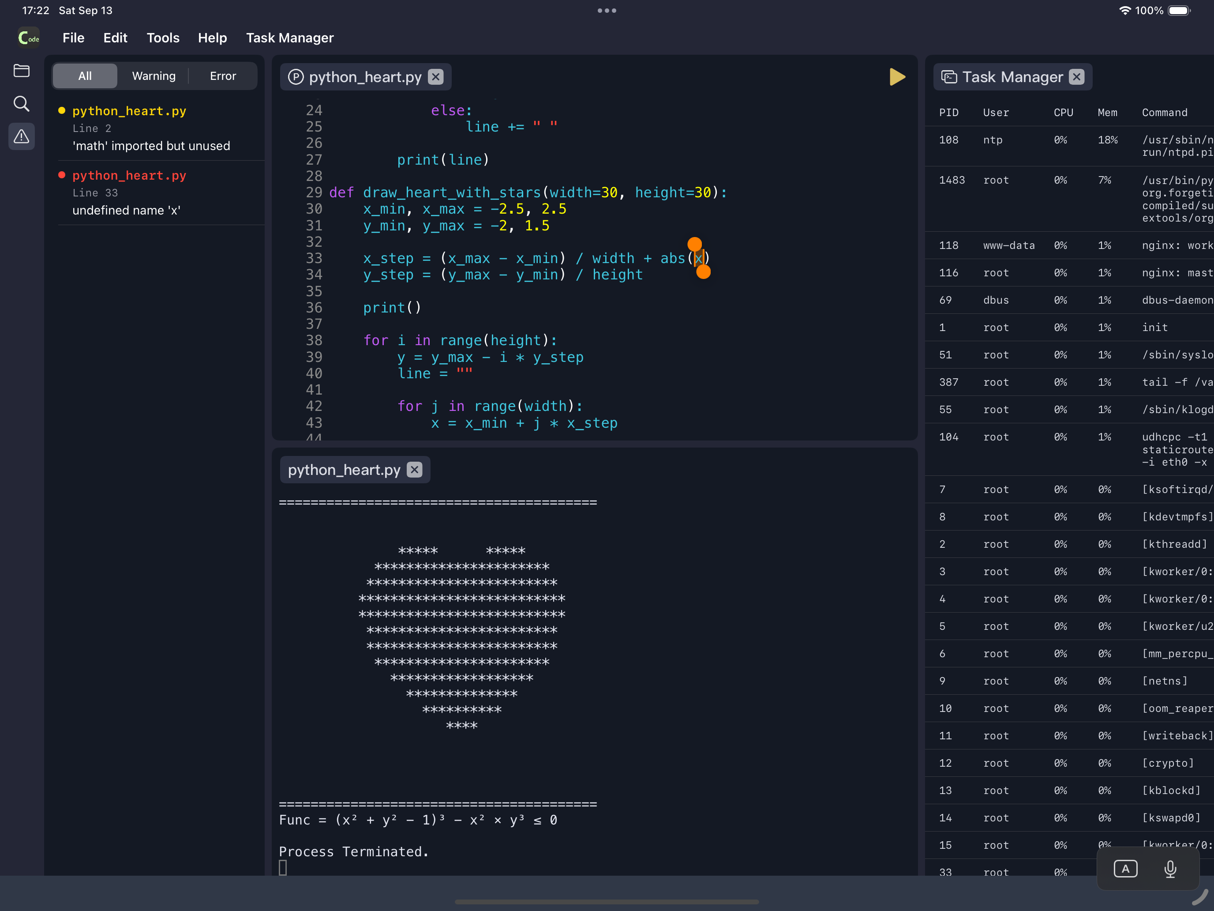Screen dimensions: 1214x911
Task: Click the Task Manager panel window icon
Action: tap(949, 77)
